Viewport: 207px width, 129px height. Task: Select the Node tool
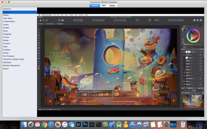pos(39,30)
